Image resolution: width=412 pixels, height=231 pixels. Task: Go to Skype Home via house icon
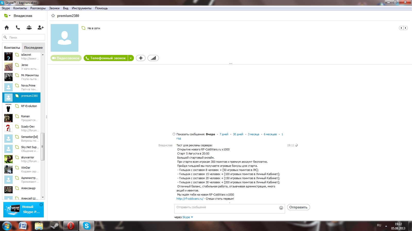point(7,27)
